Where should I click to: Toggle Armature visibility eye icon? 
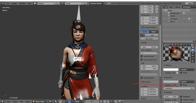pyautogui.click(x=192, y=19)
